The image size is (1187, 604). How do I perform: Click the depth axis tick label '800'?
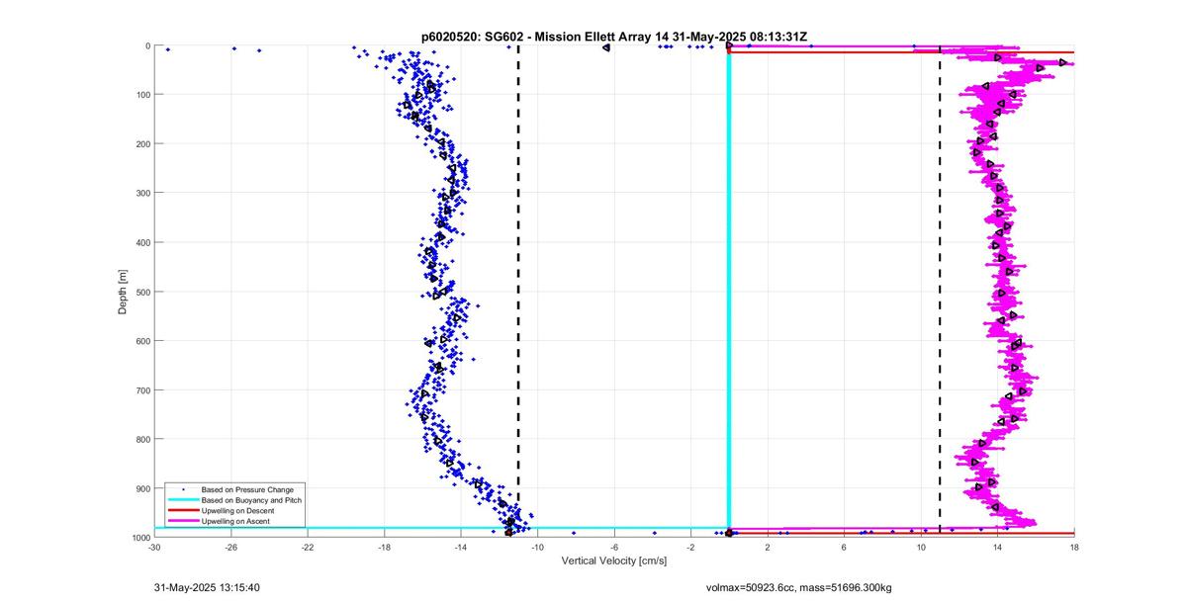click(143, 439)
